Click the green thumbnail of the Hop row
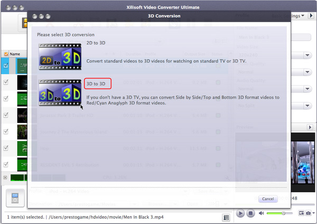The height and width of the screenshot is (224, 317). (x=22, y=148)
